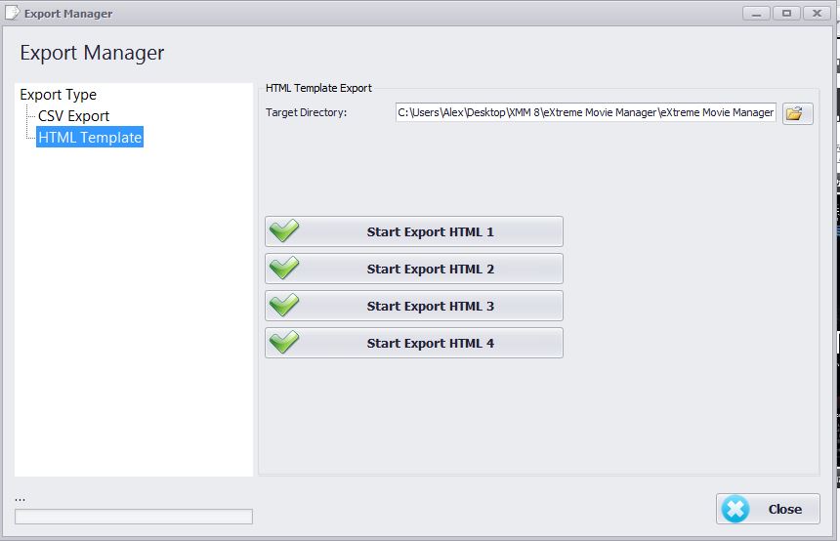Select CSV Export in the tree
Screen dimensions: 840x541
coord(73,116)
